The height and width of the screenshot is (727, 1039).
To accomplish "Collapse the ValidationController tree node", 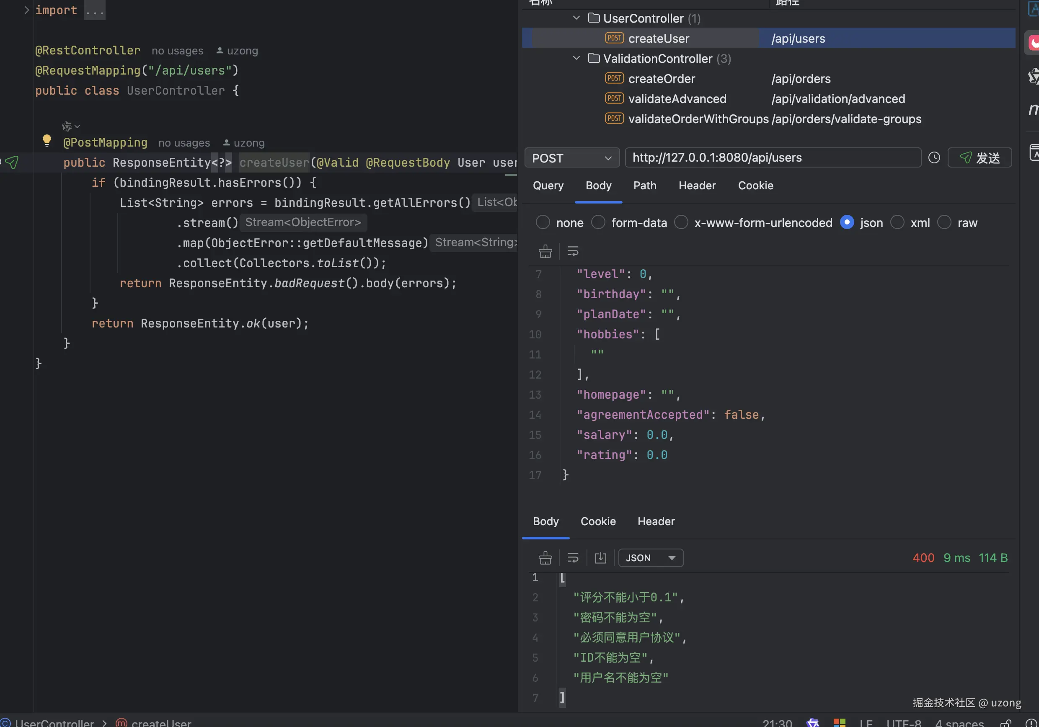I will pos(576,58).
